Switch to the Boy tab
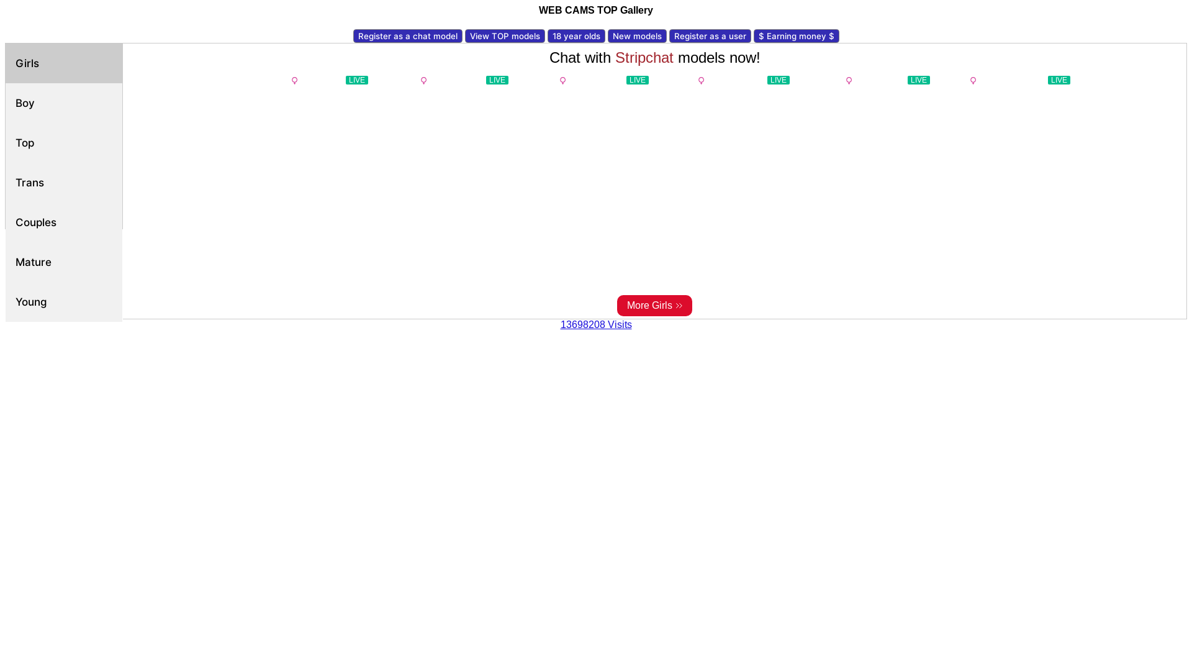This screenshot has height=671, width=1192. pos(64,103)
